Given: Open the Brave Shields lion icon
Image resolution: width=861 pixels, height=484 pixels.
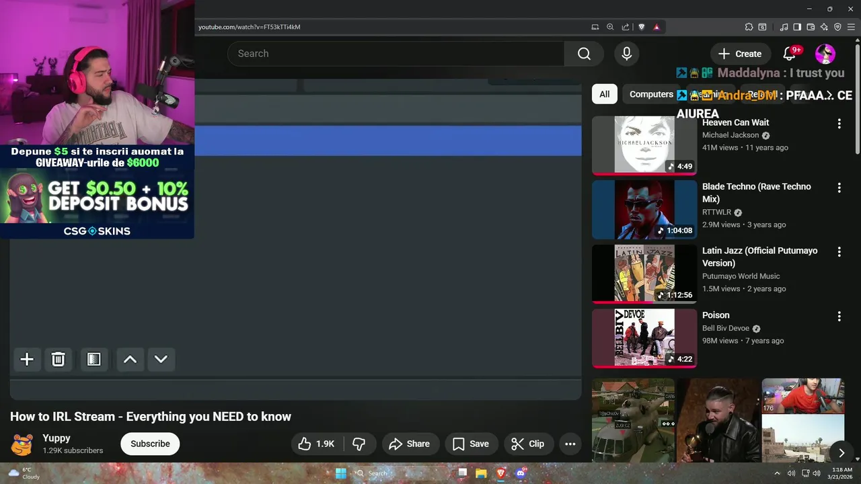Looking at the screenshot, I should coord(641,27).
